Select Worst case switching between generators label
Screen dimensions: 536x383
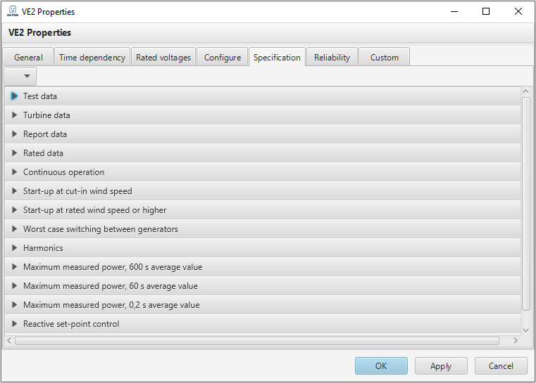[x=101, y=229]
